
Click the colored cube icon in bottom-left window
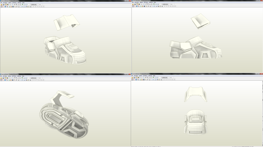[8, 78]
